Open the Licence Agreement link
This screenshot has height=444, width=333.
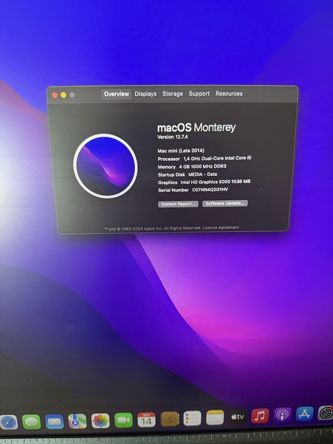point(221,227)
